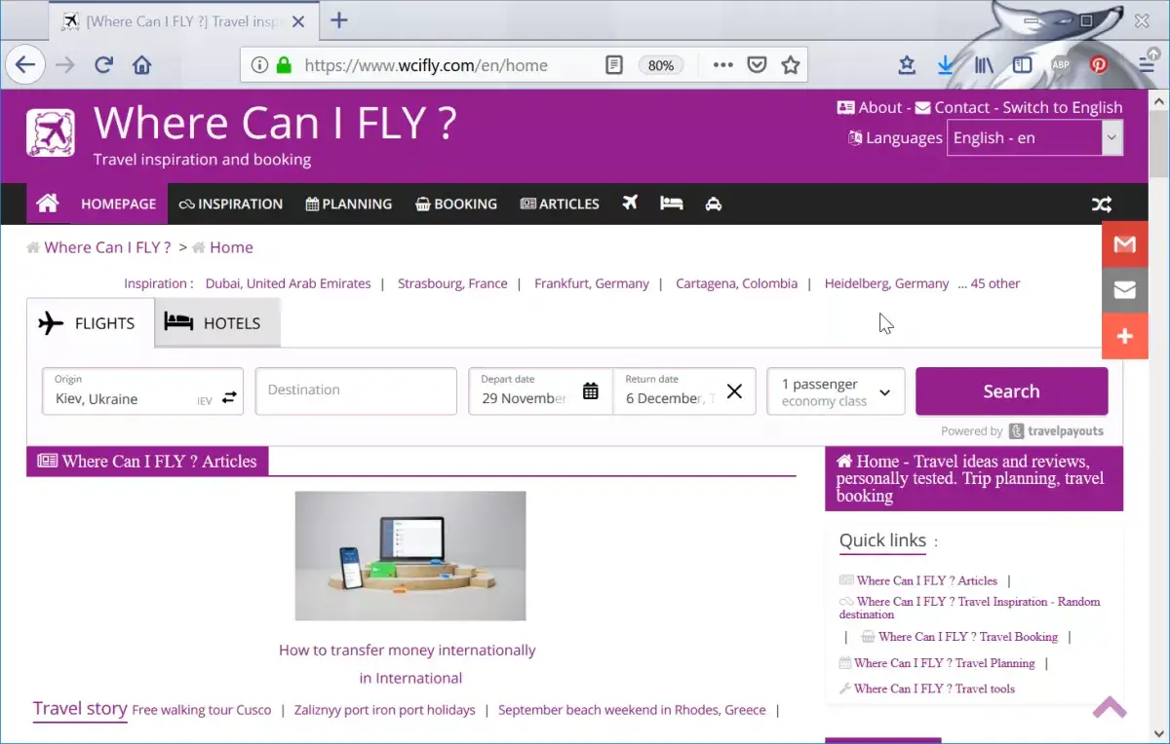Swap origin and destination arrows icon
This screenshot has height=744, width=1170.
pos(229,397)
